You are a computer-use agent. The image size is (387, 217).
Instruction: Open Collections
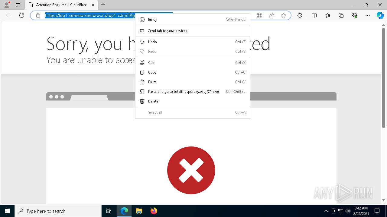pyautogui.click(x=341, y=15)
